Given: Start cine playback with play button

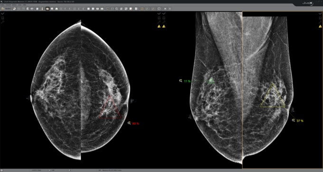Looking at the screenshot, I should 165,9.
